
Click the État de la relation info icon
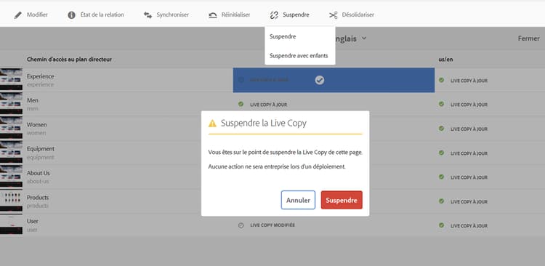(x=72, y=15)
